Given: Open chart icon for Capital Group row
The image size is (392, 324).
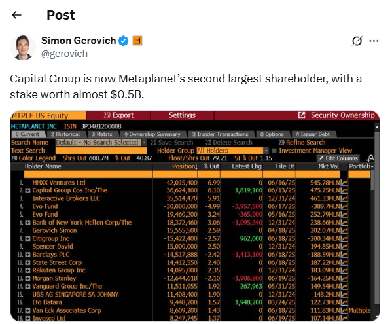Looking at the screenshot, I should point(344,190).
